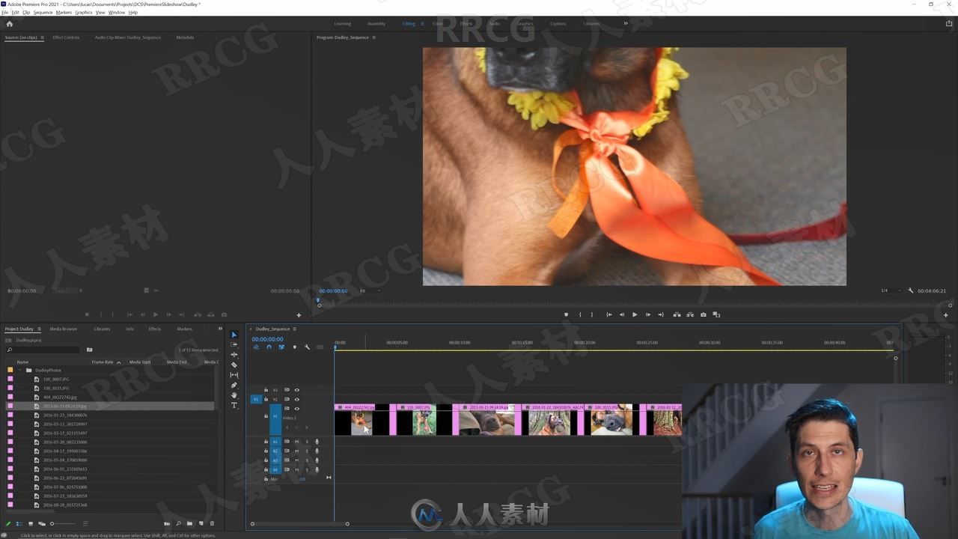Show more Project panel tabs chevron

(x=220, y=329)
